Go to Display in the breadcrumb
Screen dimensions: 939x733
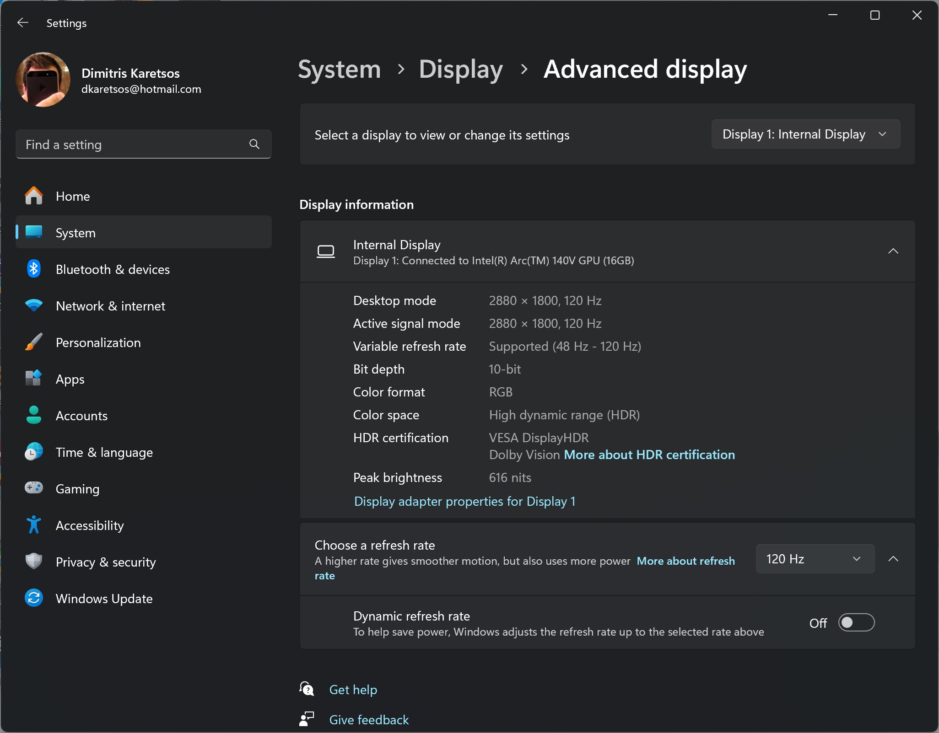(460, 70)
